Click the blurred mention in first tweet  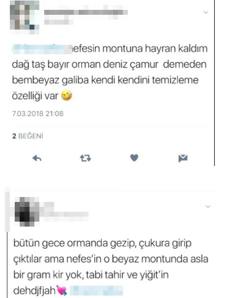click(x=42, y=49)
